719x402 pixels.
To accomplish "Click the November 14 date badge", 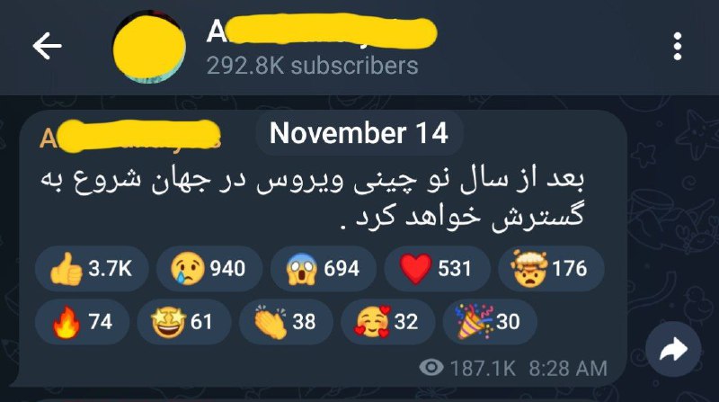I will click(x=359, y=133).
